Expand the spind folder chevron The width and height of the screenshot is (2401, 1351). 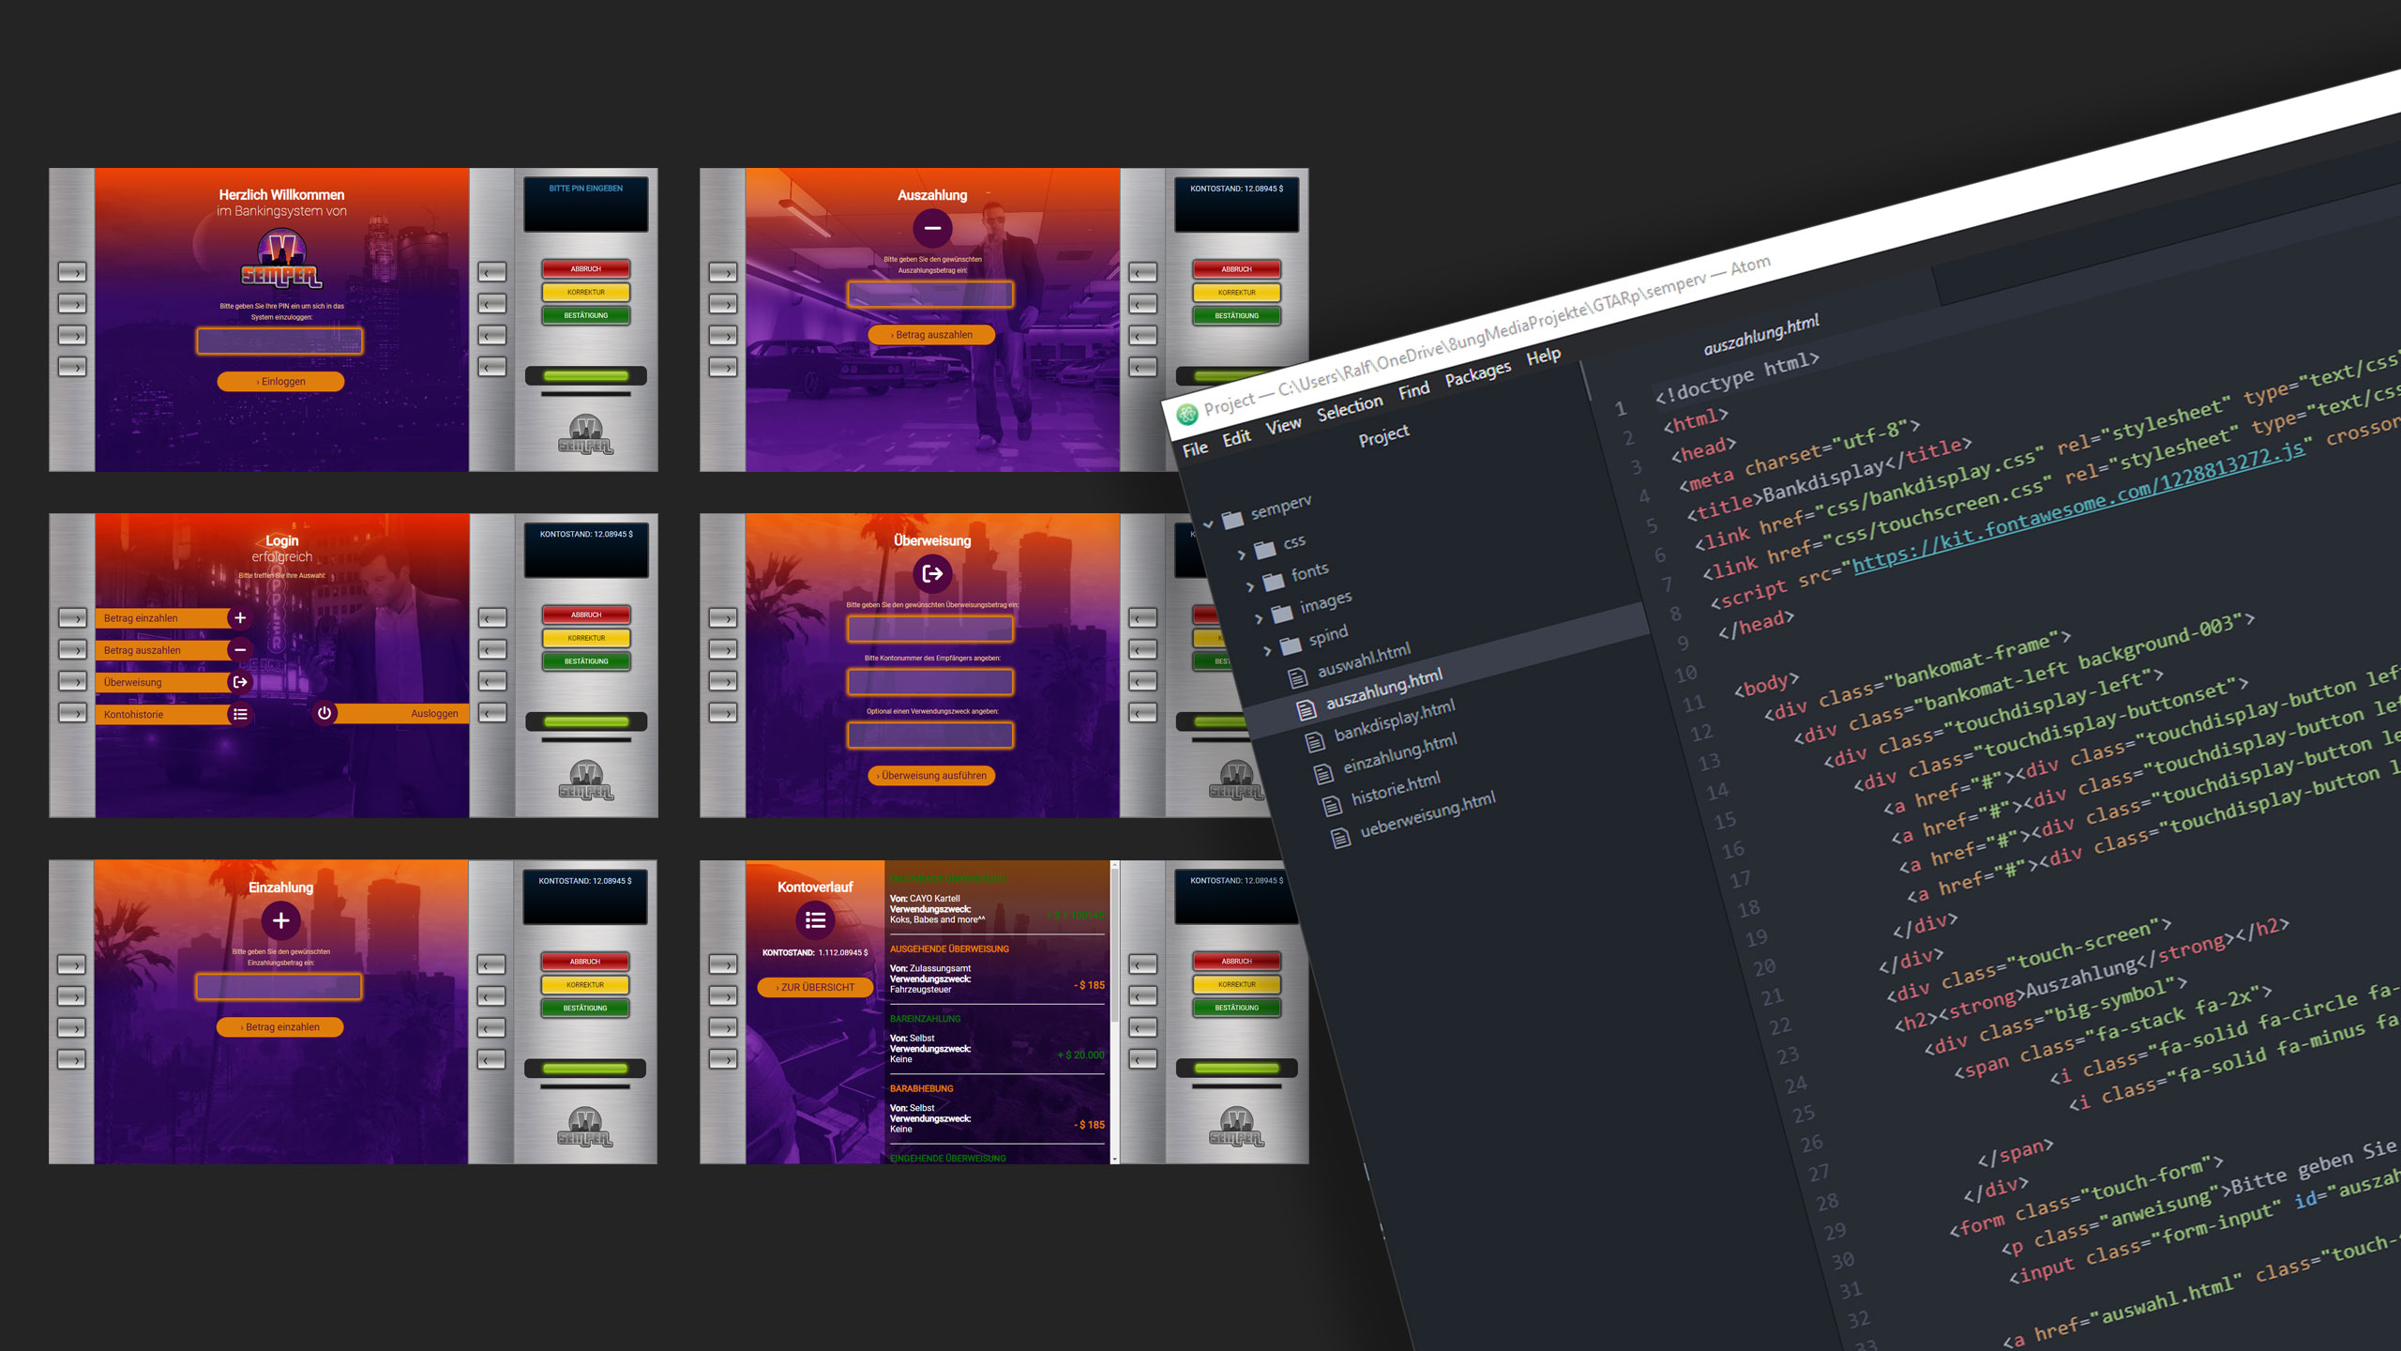(1267, 651)
